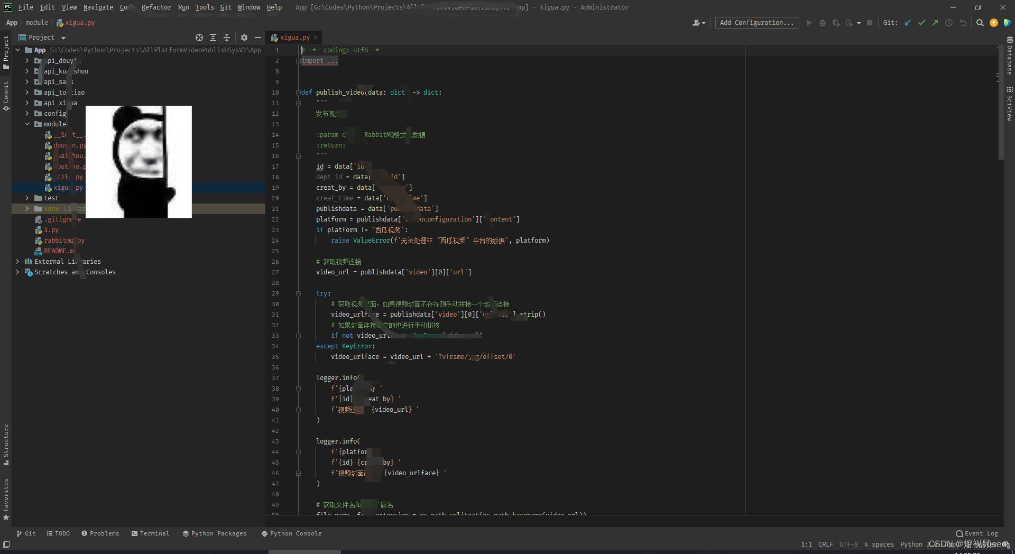Expand External Libraries node
Image resolution: width=1015 pixels, height=554 pixels.
pos(17,262)
